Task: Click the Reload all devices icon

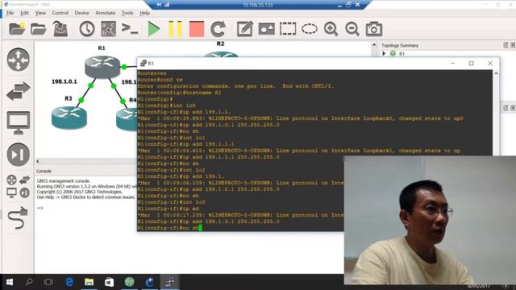Action: tap(218, 29)
